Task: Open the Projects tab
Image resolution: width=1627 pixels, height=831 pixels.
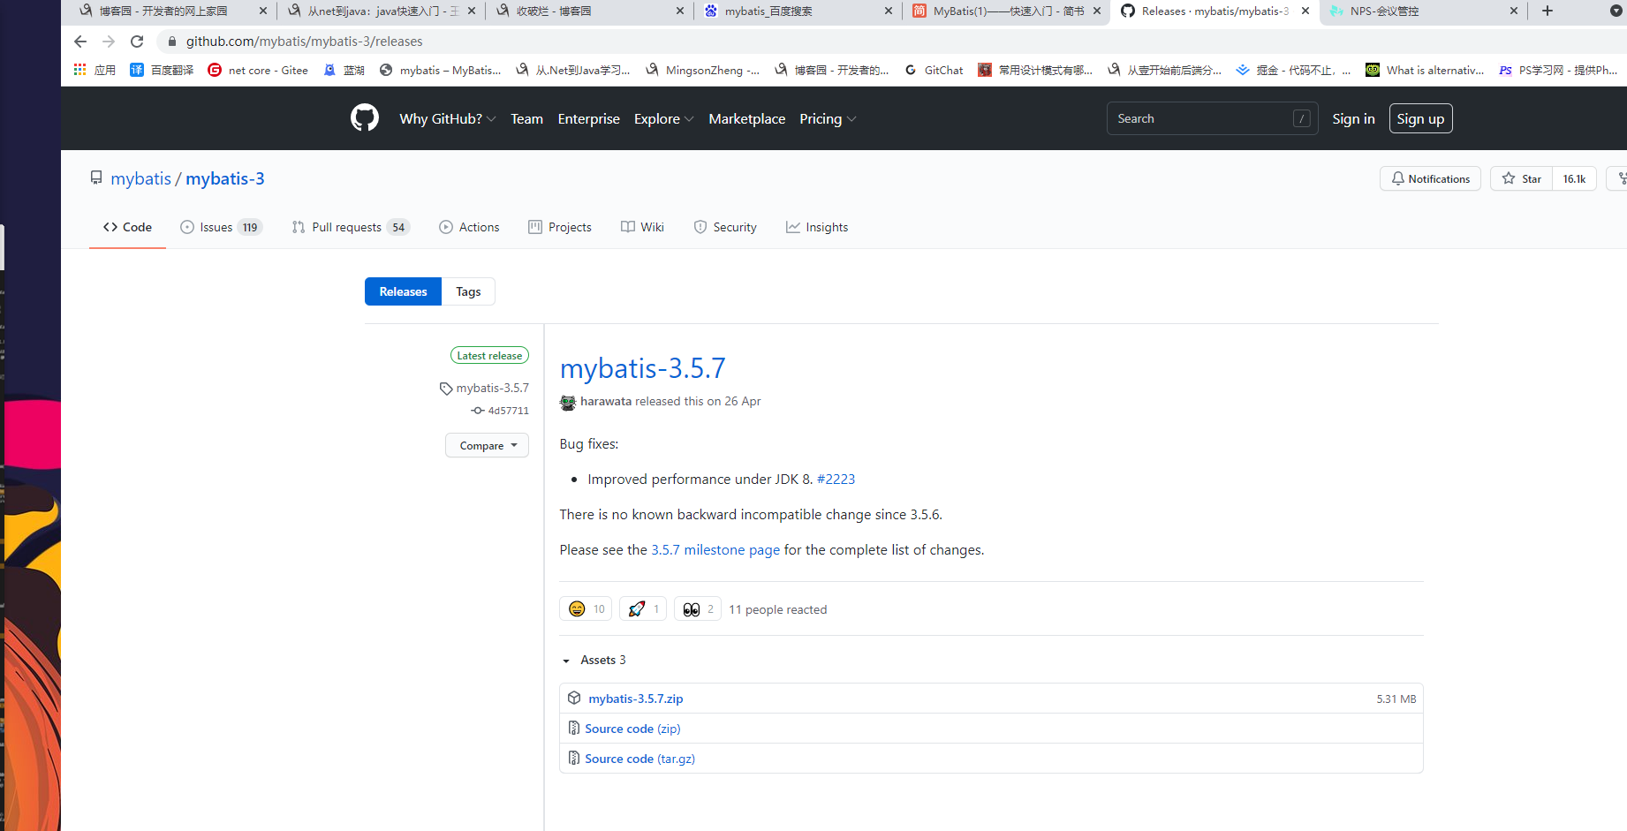Action: click(x=560, y=227)
